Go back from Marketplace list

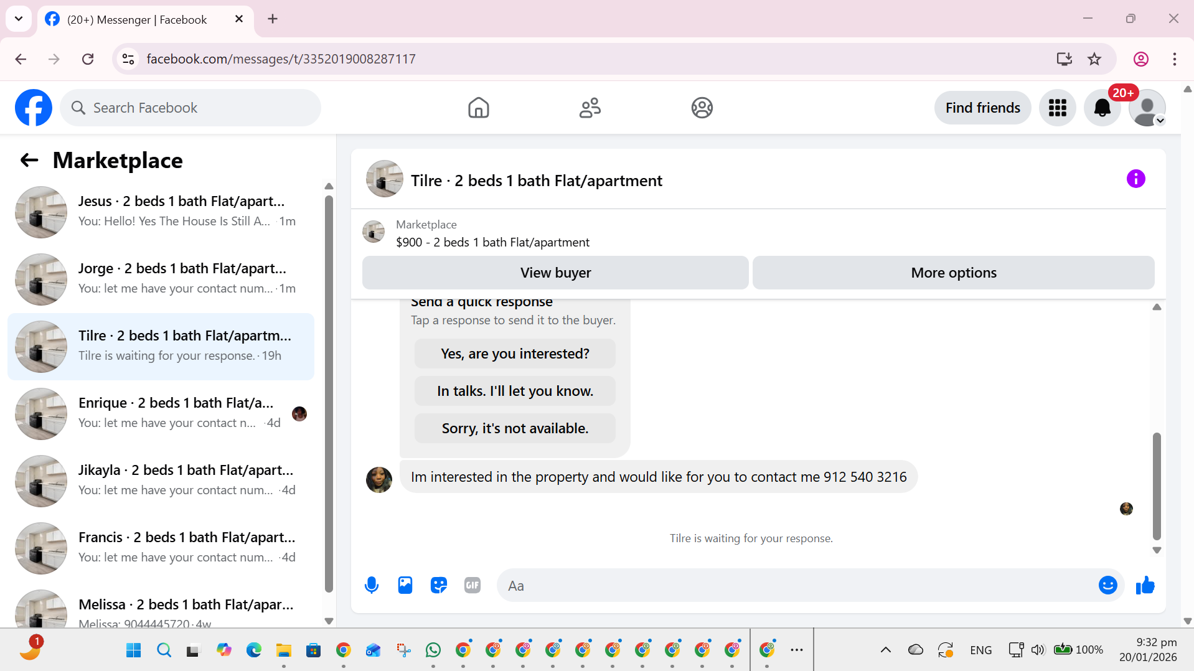click(x=29, y=161)
